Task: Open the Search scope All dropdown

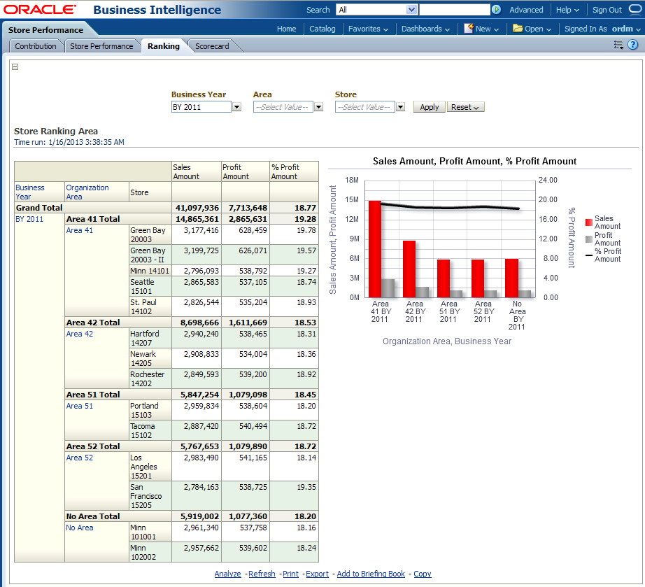Action: pyautogui.click(x=411, y=10)
